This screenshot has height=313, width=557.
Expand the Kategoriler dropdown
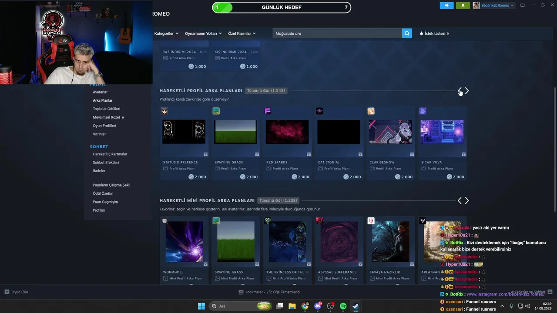[166, 33]
